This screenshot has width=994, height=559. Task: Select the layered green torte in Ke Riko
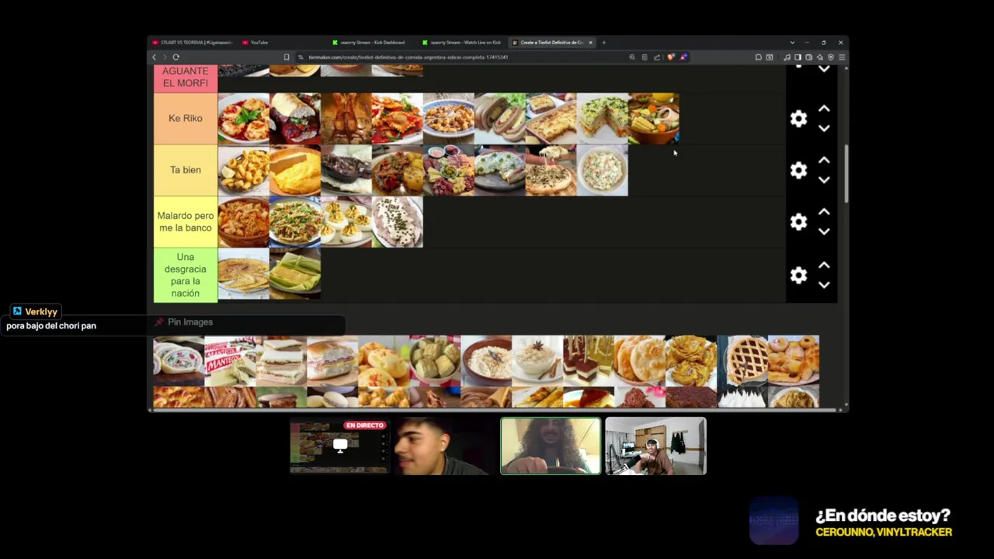coord(603,119)
